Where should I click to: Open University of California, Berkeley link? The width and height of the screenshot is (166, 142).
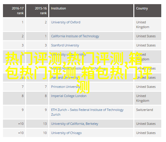(74, 124)
